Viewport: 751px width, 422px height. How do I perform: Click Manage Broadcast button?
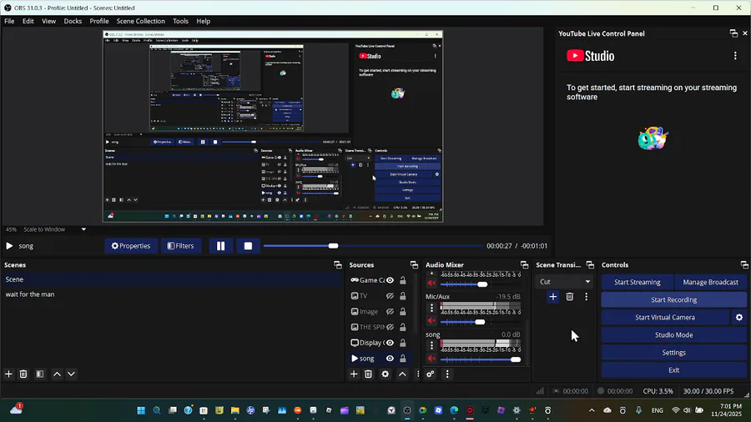click(x=710, y=282)
